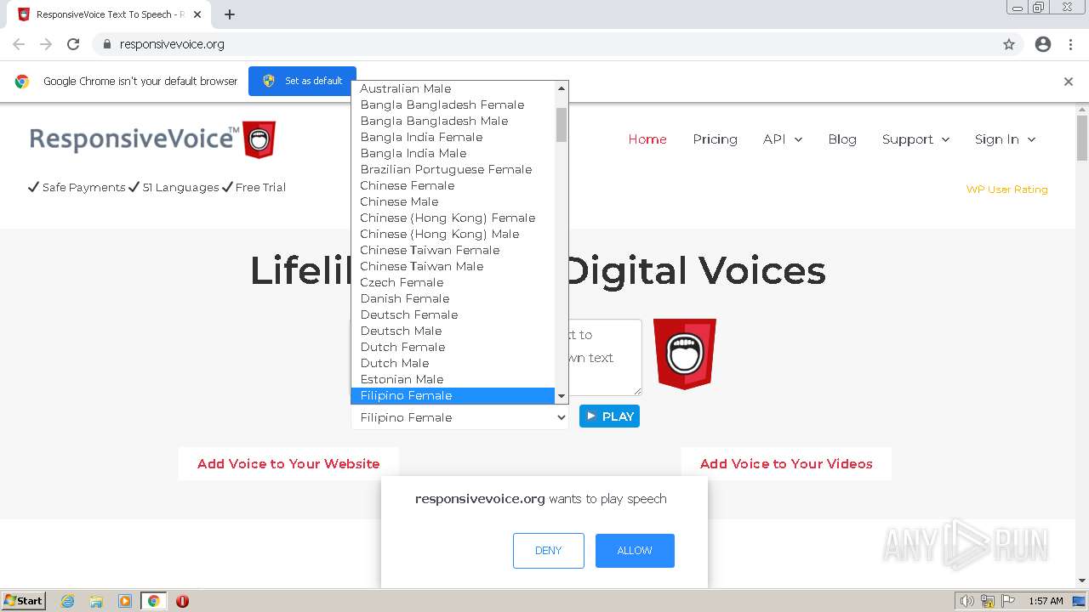Click voice list scrollbar up arrow
Screen dimensions: 1089x612
[562, 88]
